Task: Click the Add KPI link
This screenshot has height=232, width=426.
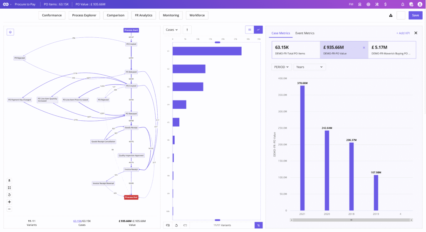Action: (403, 33)
